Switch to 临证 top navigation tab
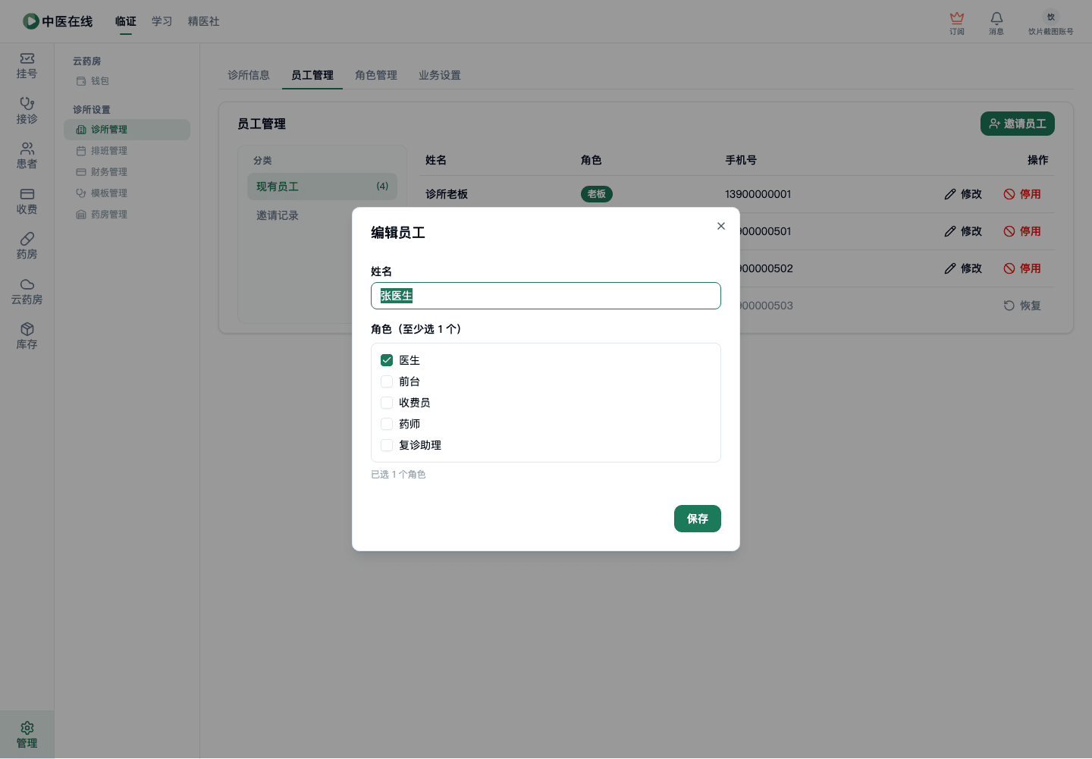Screen dimensions: 1092x759 [x=126, y=21]
